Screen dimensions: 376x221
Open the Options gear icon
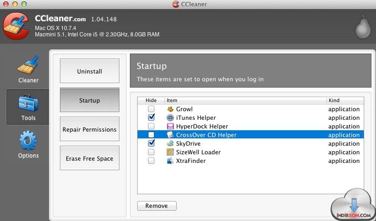coord(28,141)
